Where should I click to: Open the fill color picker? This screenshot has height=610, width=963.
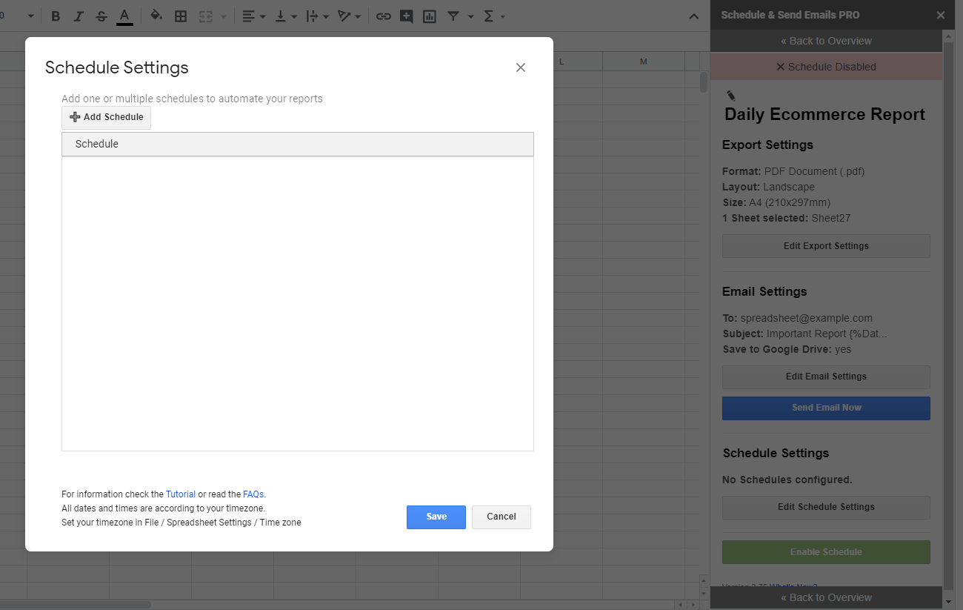click(x=156, y=16)
